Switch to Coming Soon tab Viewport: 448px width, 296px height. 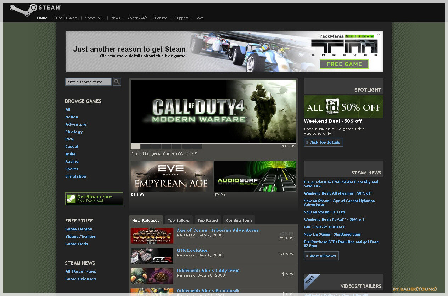[239, 220]
